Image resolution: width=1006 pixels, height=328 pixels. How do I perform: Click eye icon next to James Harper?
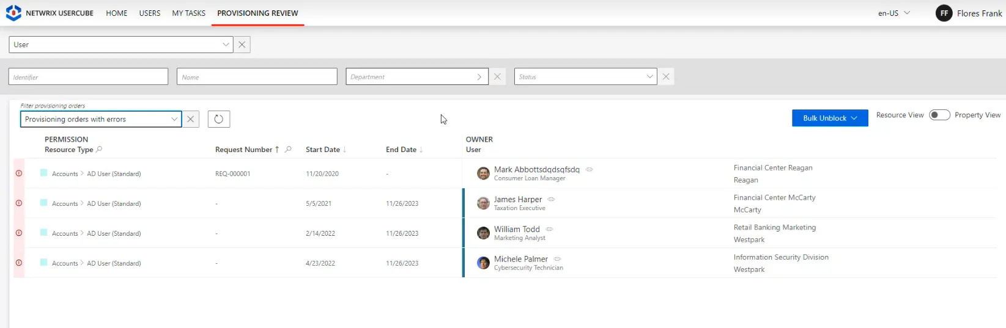552,199
